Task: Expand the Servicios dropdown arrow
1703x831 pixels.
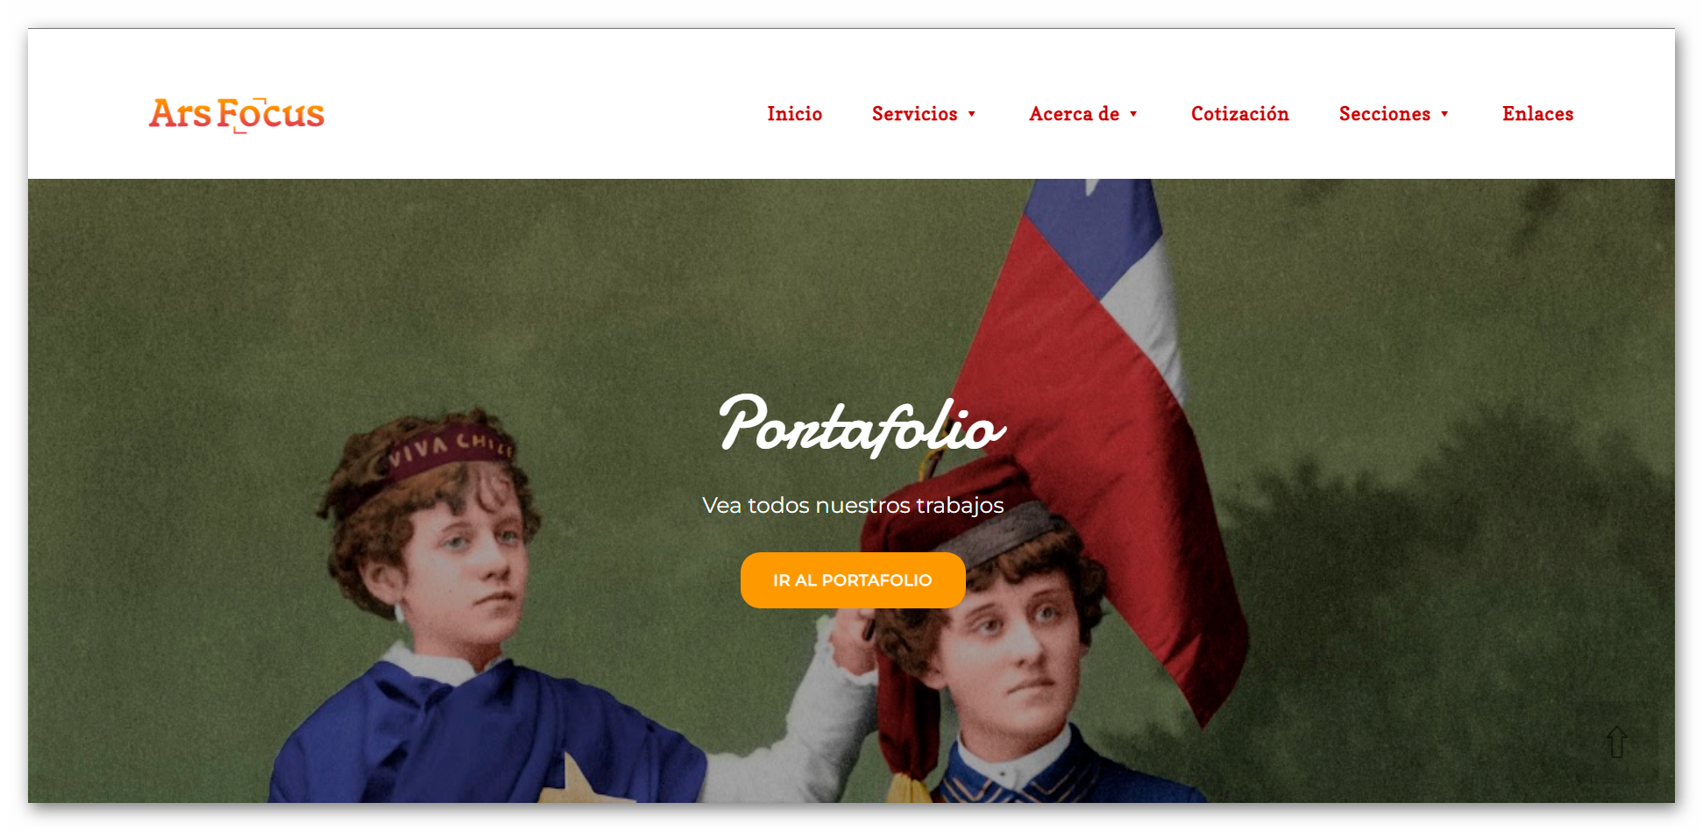Action: pyautogui.click(x=971, y=115)
